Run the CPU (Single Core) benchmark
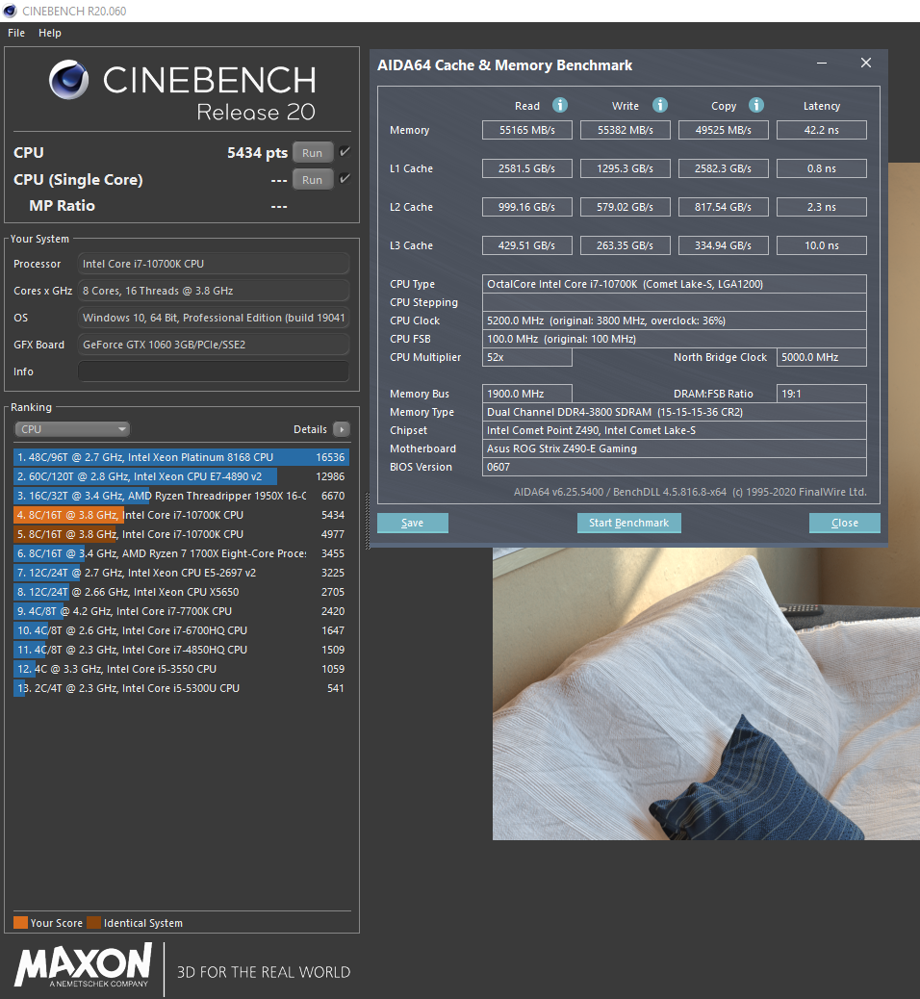 coord(312,180)
